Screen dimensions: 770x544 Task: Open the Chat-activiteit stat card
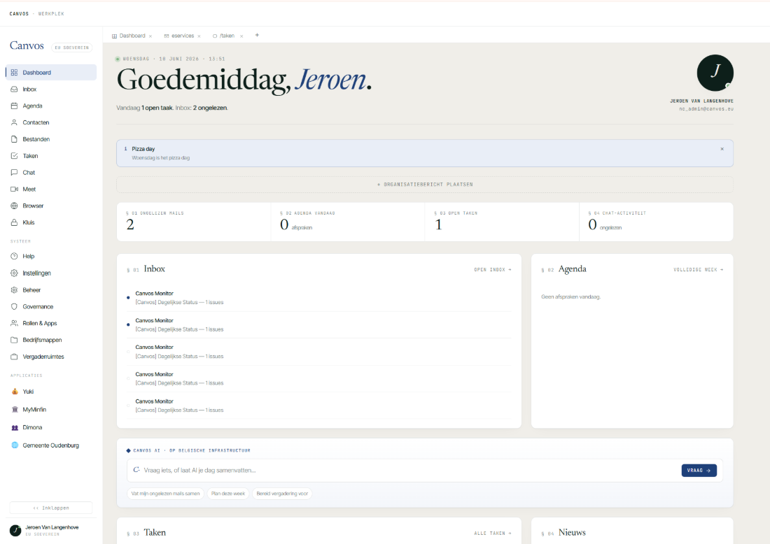656,222
